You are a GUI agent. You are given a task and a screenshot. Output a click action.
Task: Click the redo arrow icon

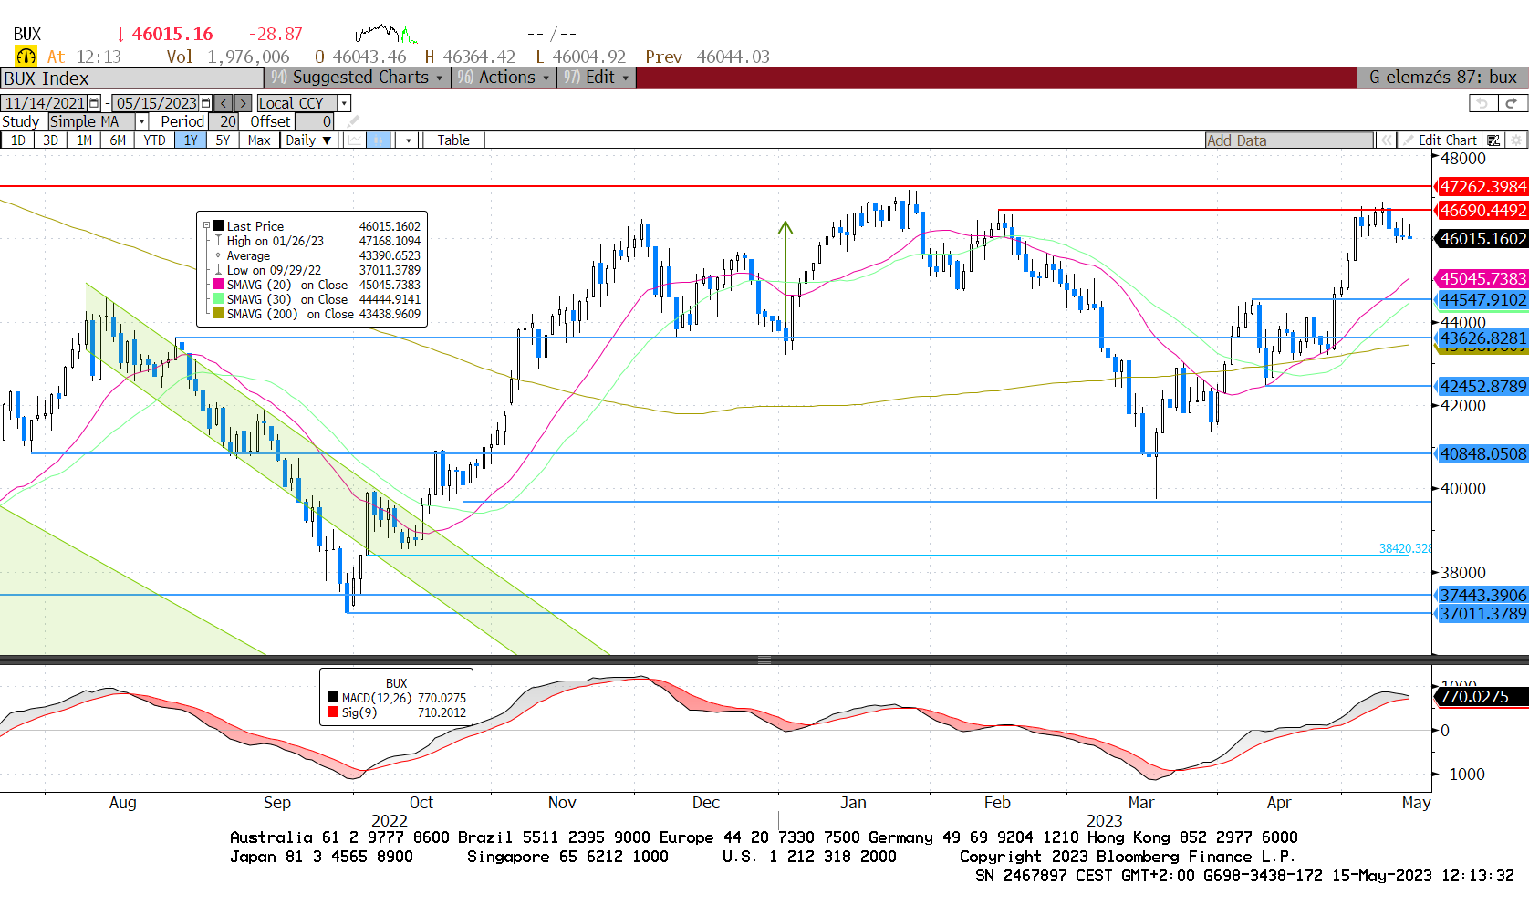pos(1511,103)
